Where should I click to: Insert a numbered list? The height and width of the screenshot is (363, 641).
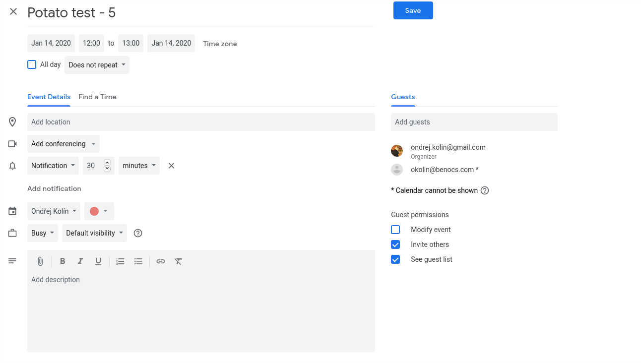120,261
